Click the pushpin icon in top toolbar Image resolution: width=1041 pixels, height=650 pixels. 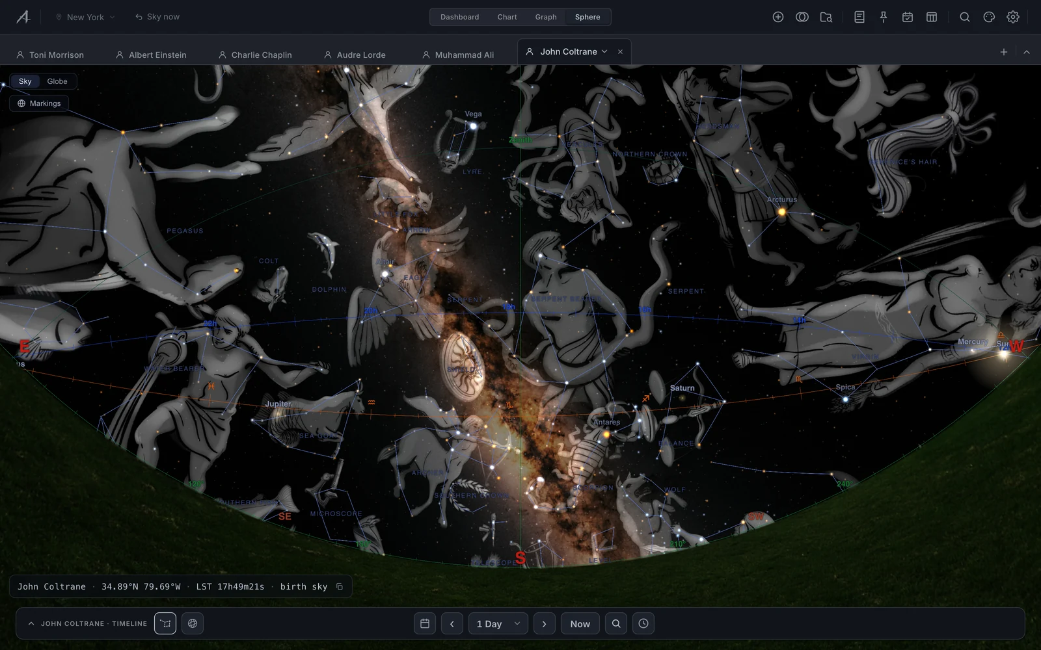coord(884,17)
